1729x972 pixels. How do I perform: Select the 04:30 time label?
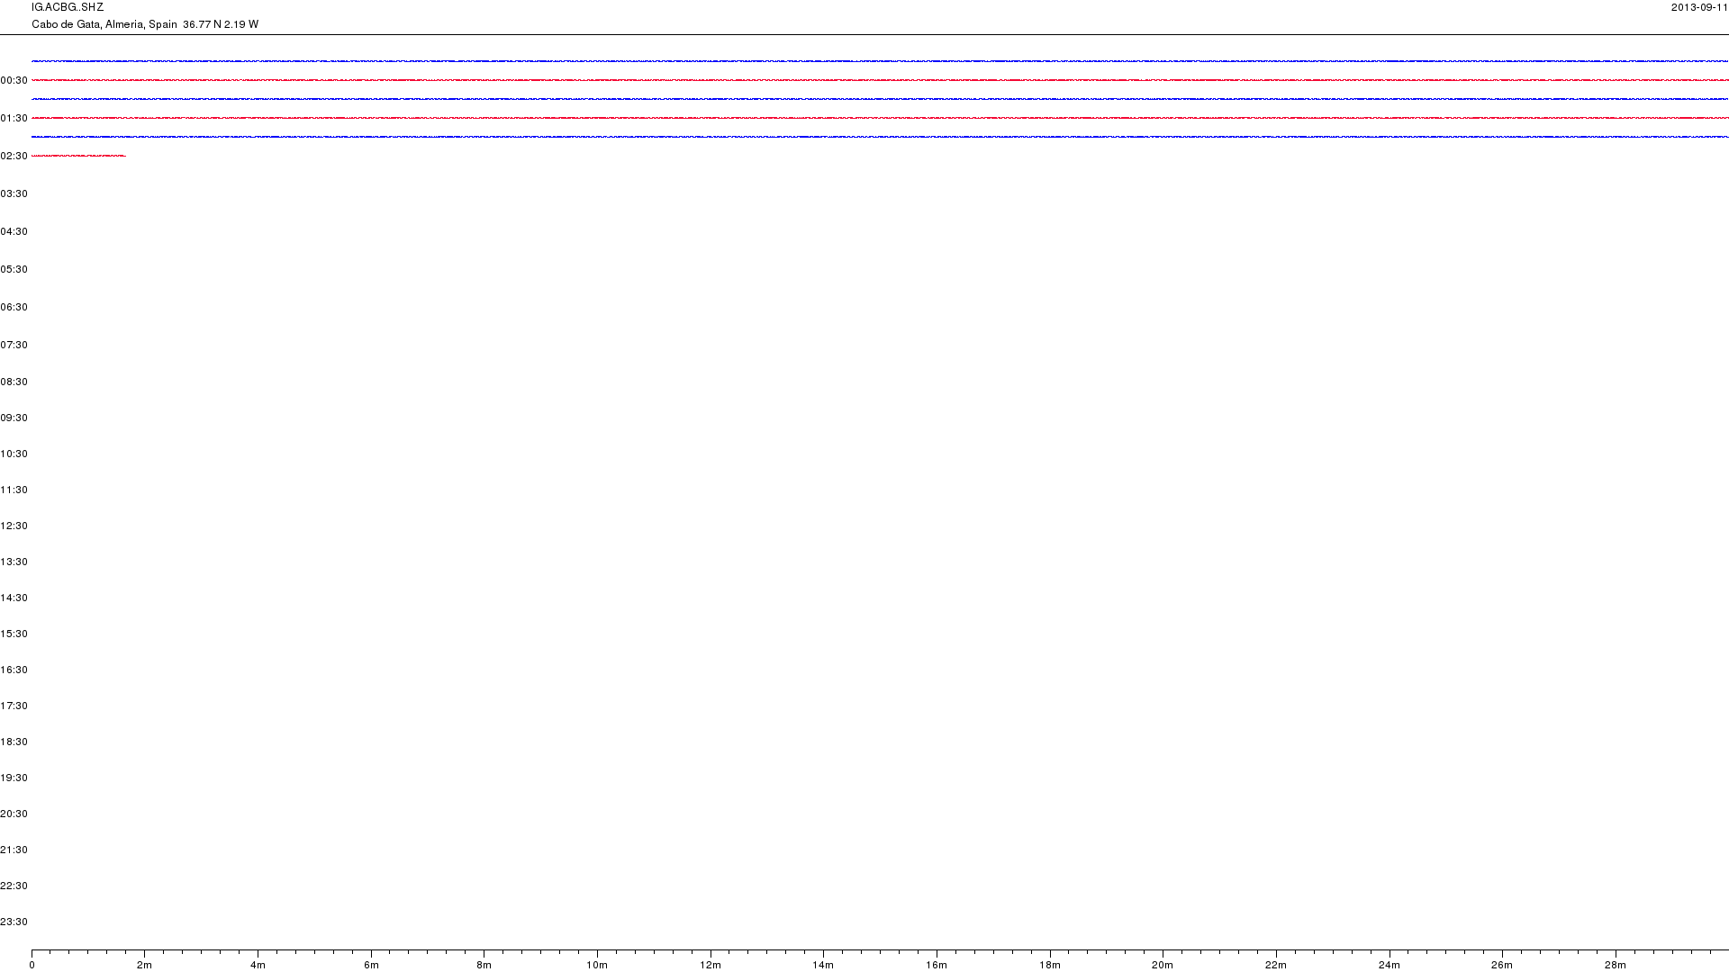[x=14, y=232]
